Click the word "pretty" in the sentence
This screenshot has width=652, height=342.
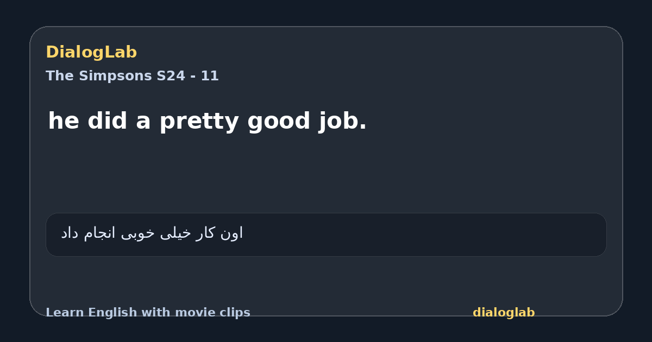point(199,122)
